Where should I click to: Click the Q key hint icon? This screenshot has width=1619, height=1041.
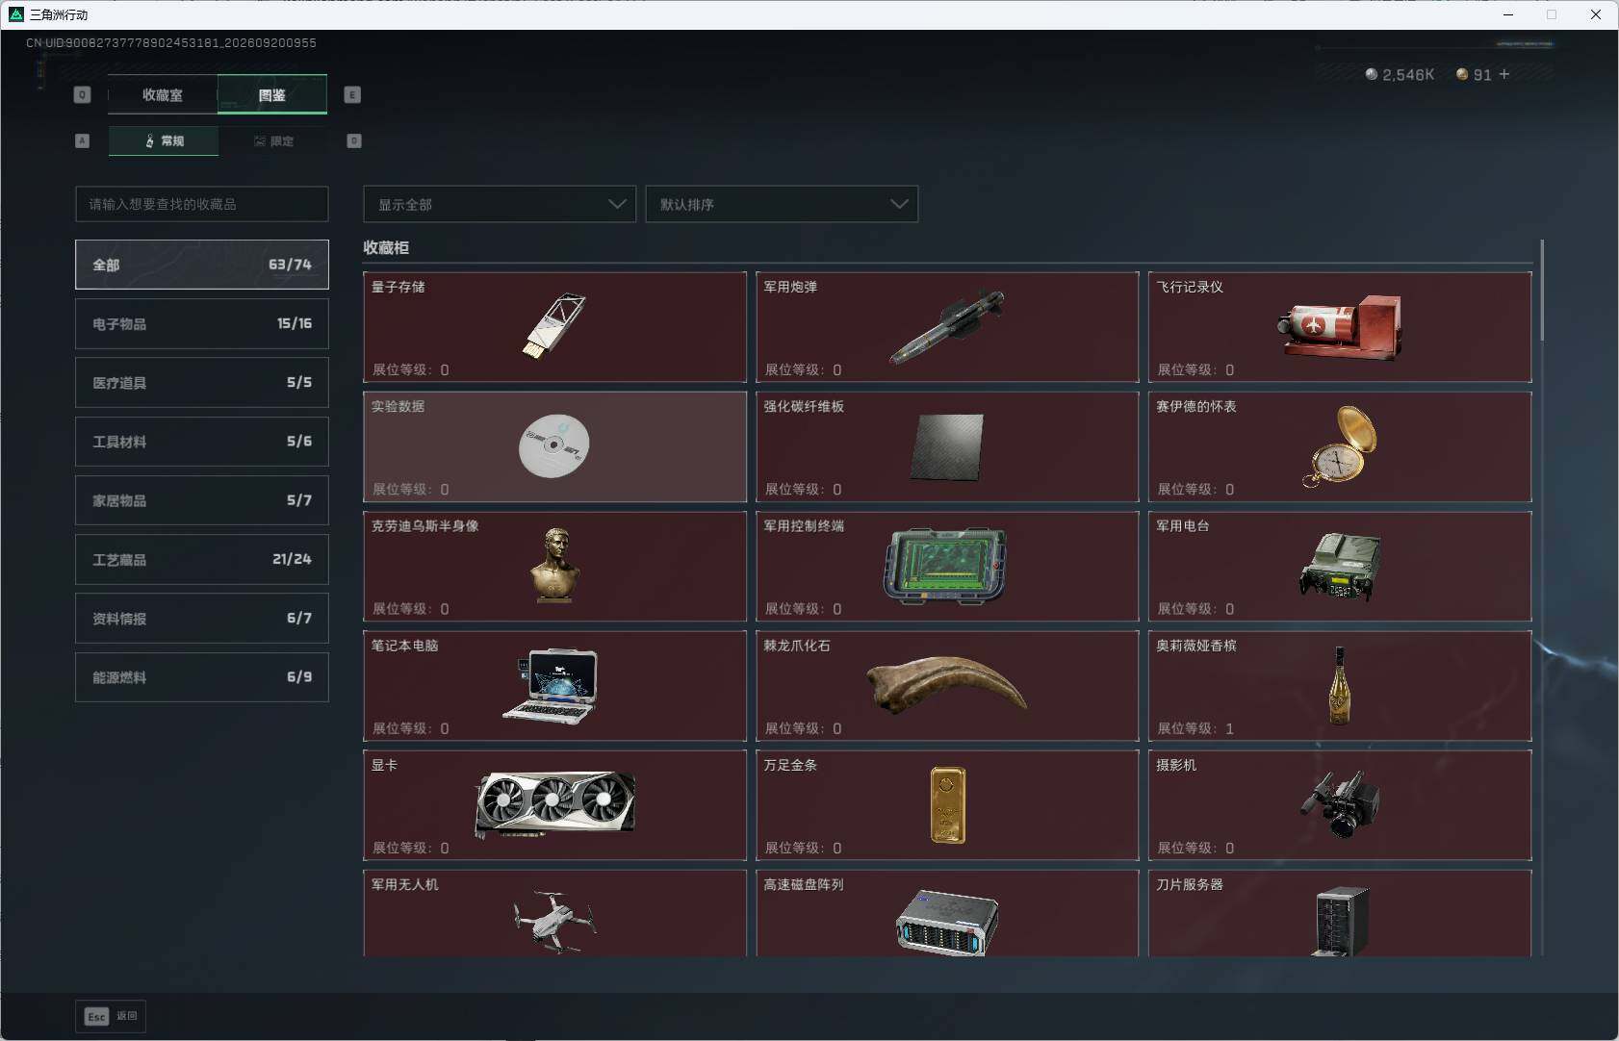[x=82, y=94]
